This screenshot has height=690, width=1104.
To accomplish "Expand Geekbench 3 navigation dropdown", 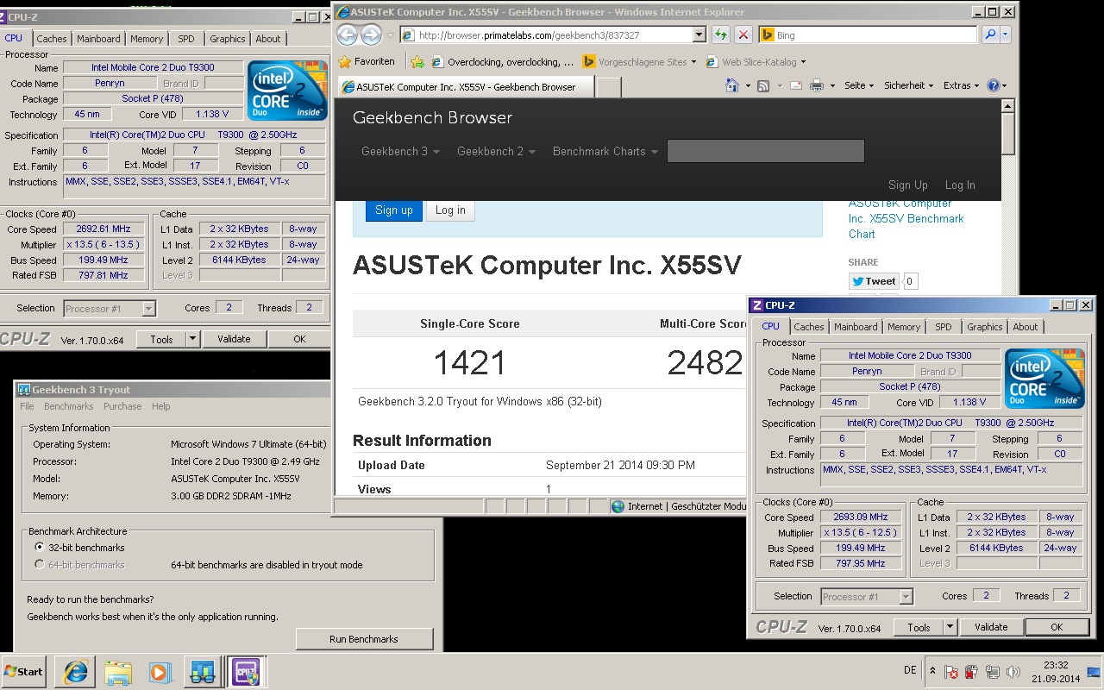I will 400,151.
